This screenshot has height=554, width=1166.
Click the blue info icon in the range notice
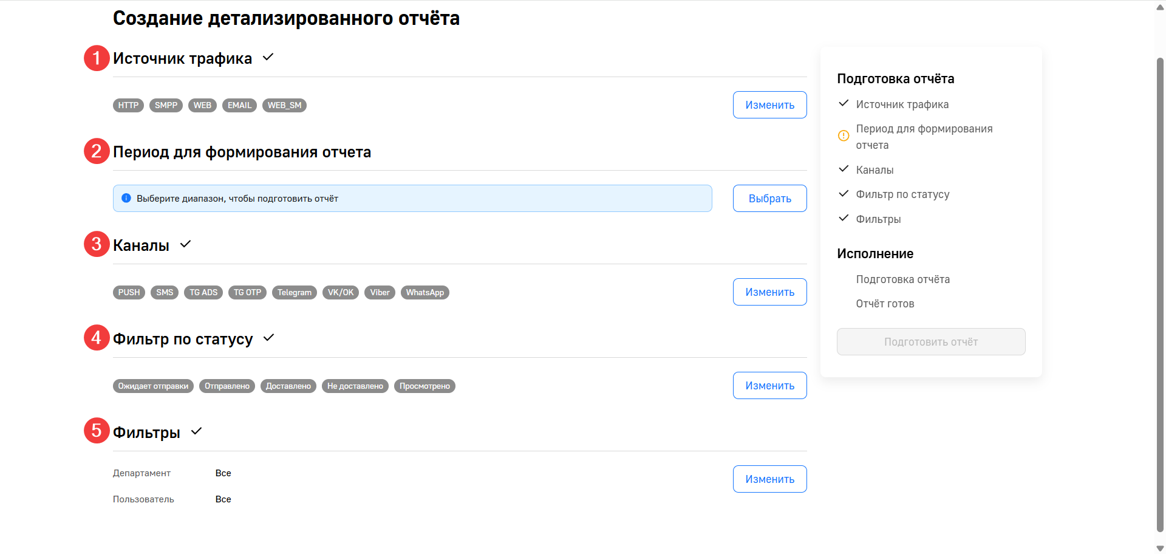pos(126,198)
